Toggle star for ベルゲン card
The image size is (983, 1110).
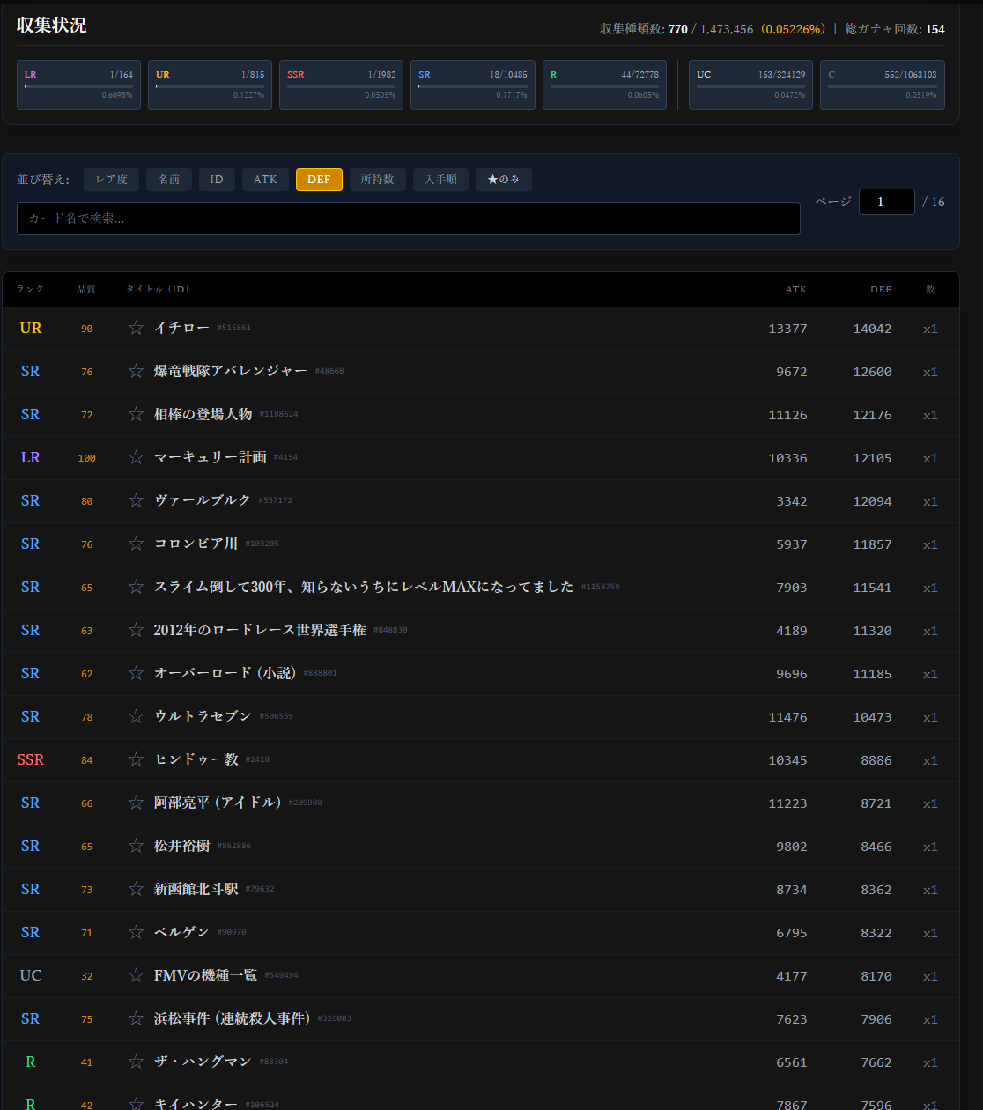pyautogui.click(x=136, y=932)
